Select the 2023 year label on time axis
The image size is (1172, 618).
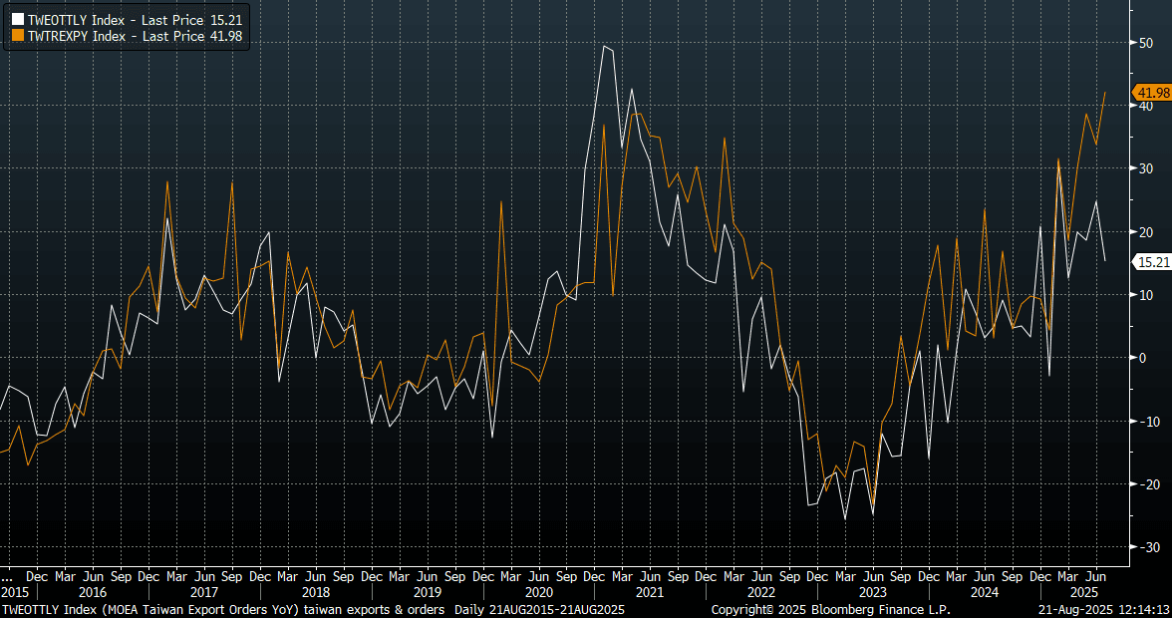pos(873,592)
